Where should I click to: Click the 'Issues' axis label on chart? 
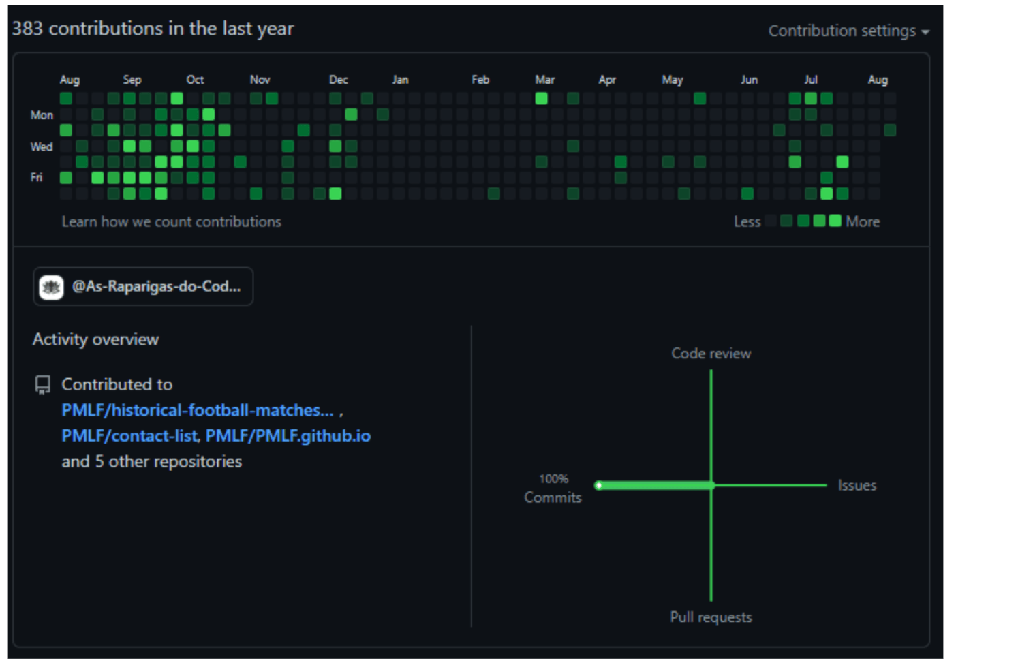point(857,486)
